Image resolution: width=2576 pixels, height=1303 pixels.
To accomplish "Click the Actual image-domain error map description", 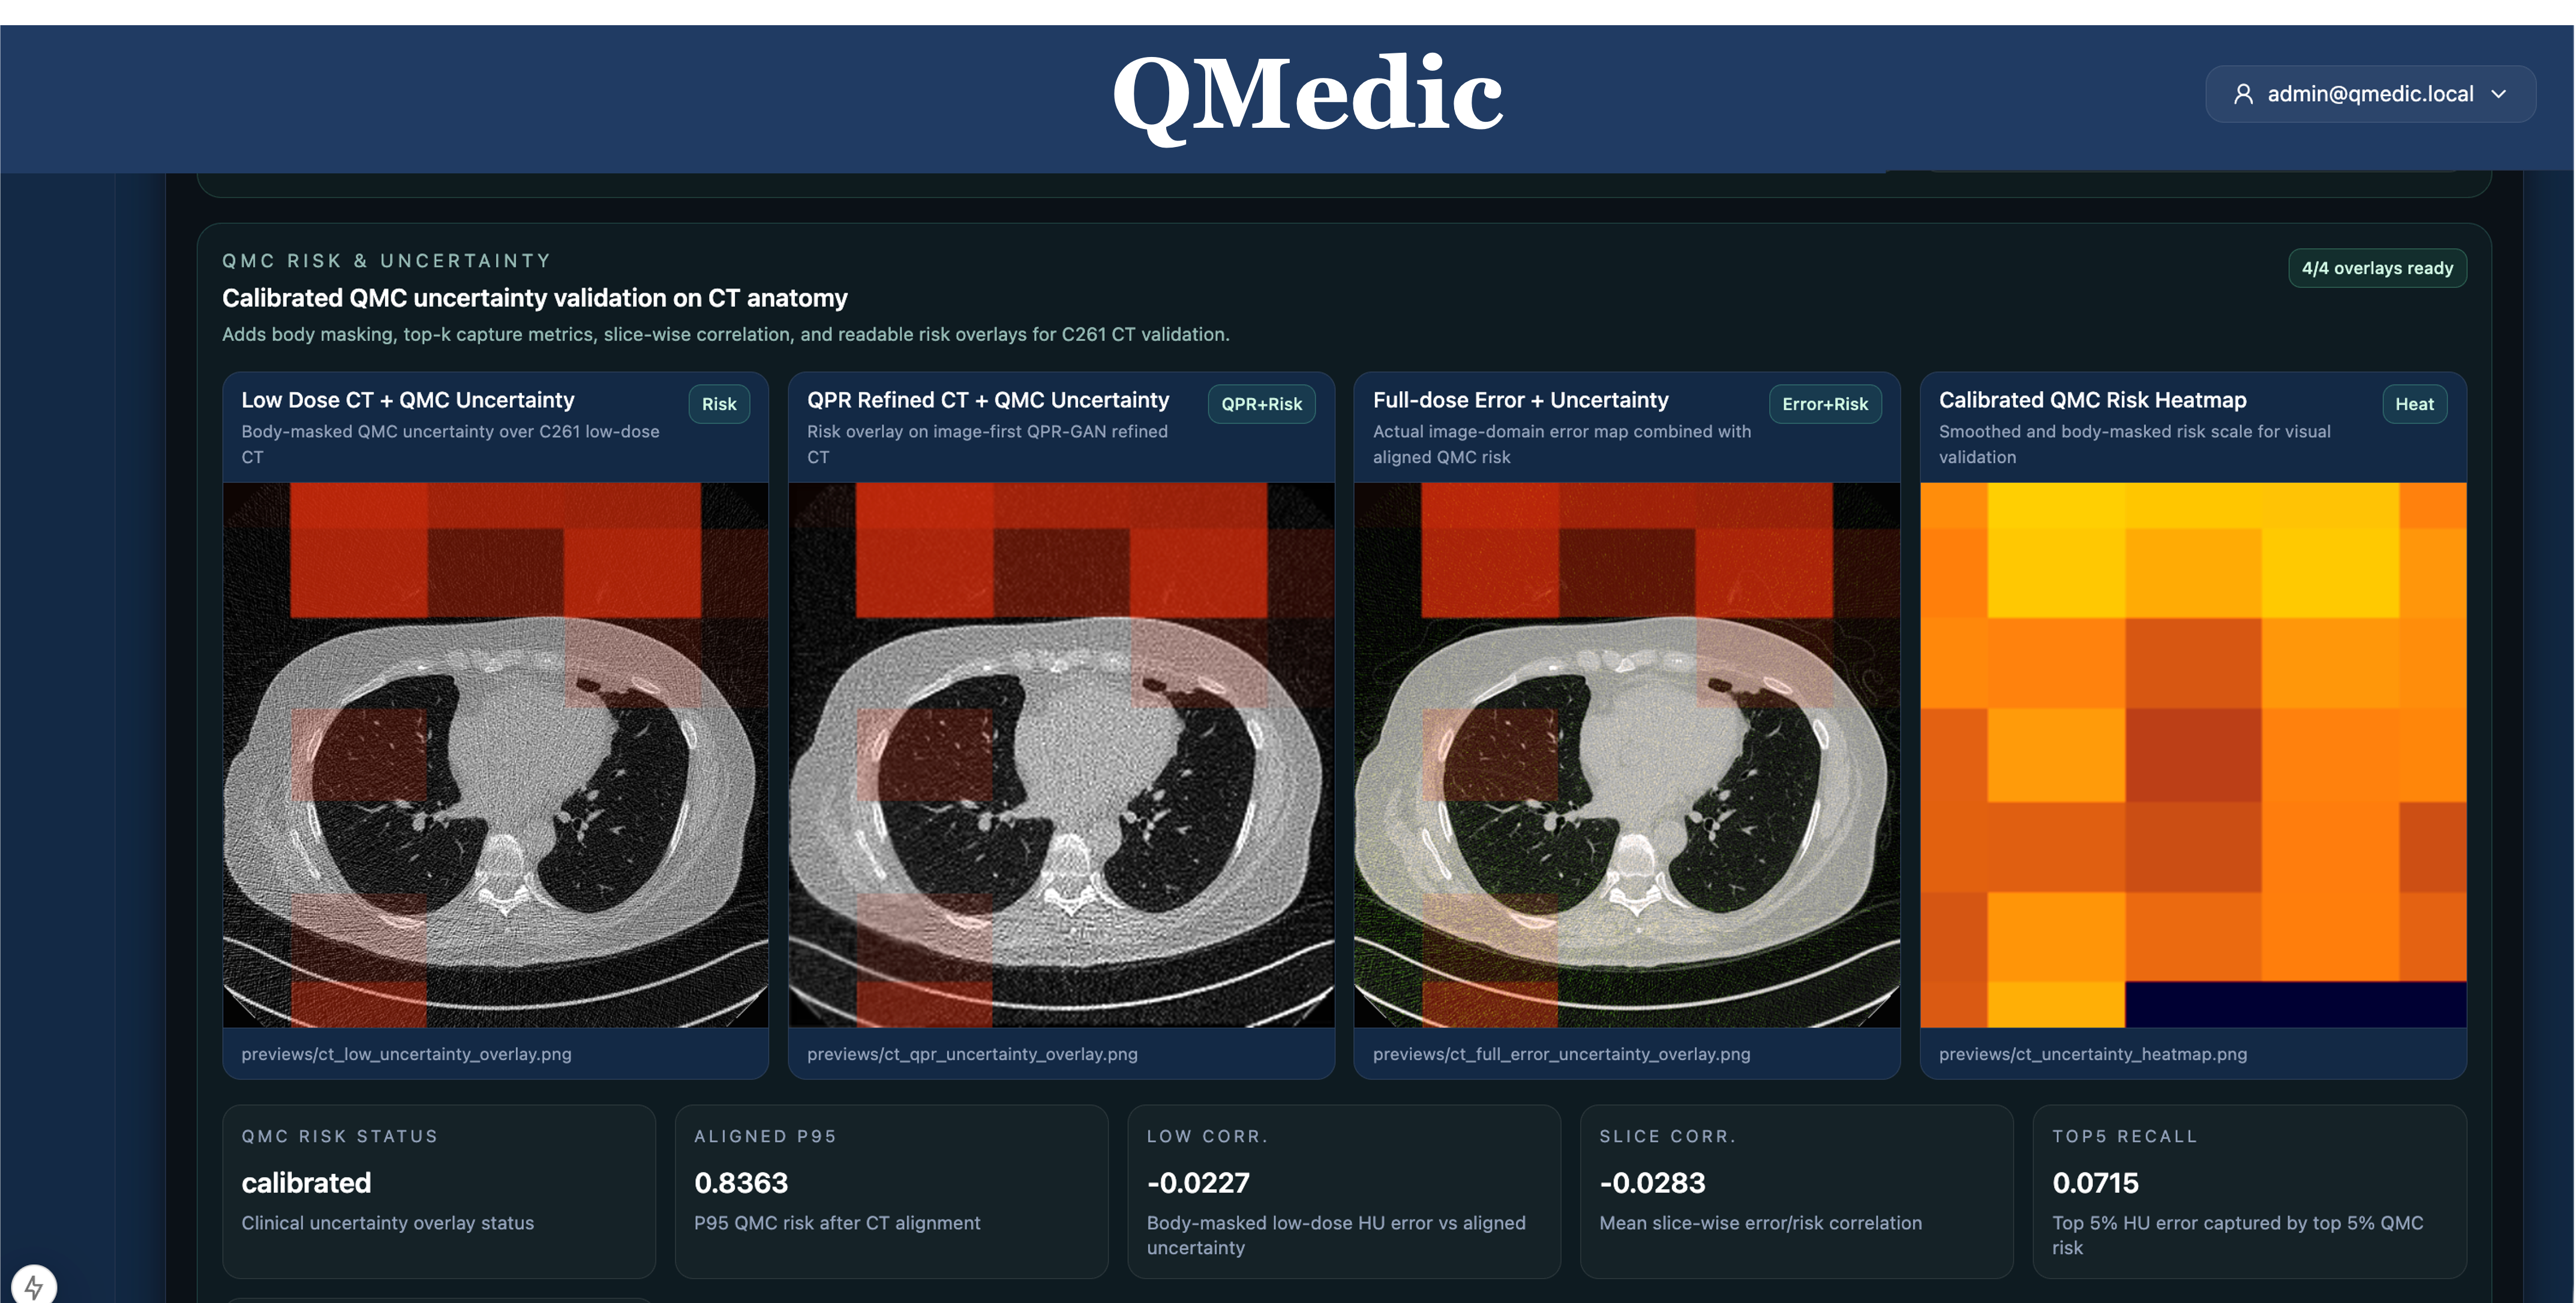I will (x=1561, y=444).
